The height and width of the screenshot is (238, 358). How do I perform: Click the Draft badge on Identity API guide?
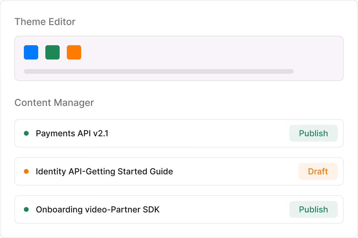[318, 171]
